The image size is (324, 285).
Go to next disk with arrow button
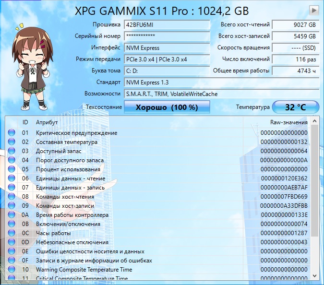(x=313, y=10)
